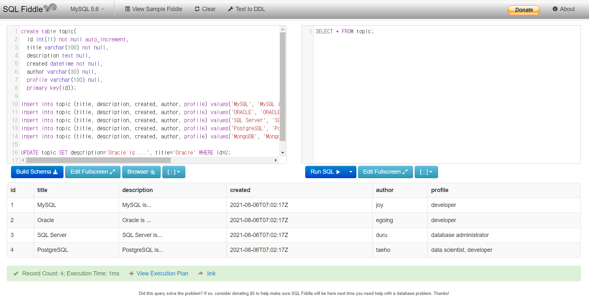Click the 'primary key(id));' line
This screenshot has height=301, width=589.
pyautogui.click(x=51, y=88)
